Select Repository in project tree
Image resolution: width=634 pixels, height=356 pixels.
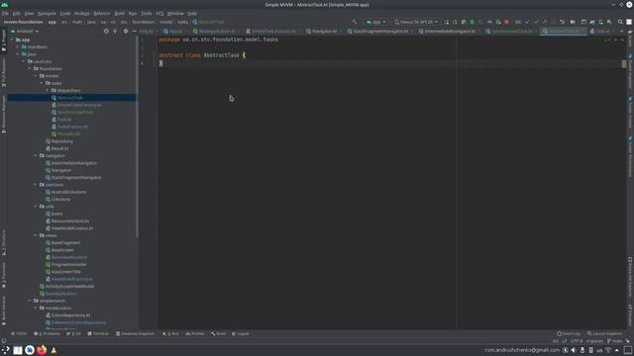point(61,141)
